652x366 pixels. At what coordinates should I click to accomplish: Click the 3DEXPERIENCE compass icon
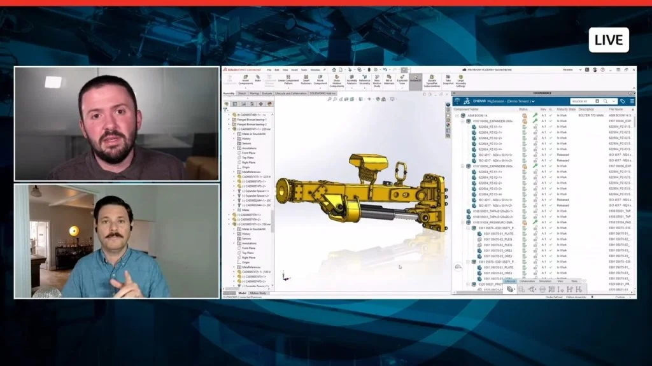457,101
